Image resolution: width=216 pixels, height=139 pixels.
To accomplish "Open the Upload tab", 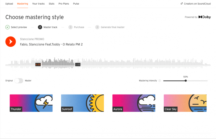I will point(9,4).
